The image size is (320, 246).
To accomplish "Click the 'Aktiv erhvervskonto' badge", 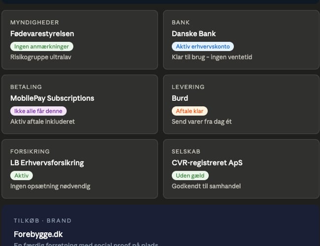I will [x=203, y=47].
